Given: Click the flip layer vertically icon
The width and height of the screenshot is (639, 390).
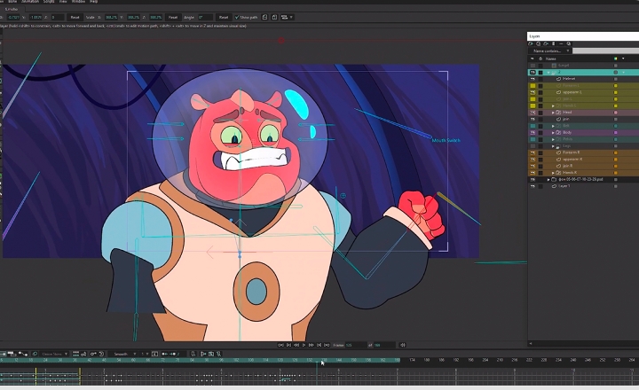Looking at the screenshot, I should (274, 17).
